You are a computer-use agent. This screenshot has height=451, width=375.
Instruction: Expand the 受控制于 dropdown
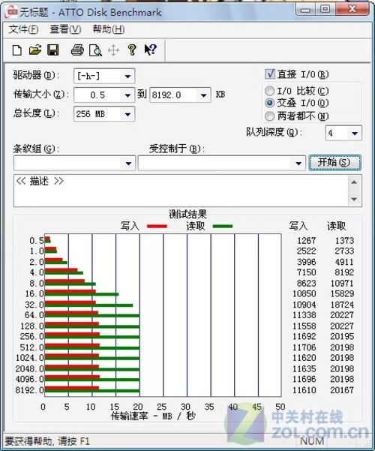[x=298, y=164]
